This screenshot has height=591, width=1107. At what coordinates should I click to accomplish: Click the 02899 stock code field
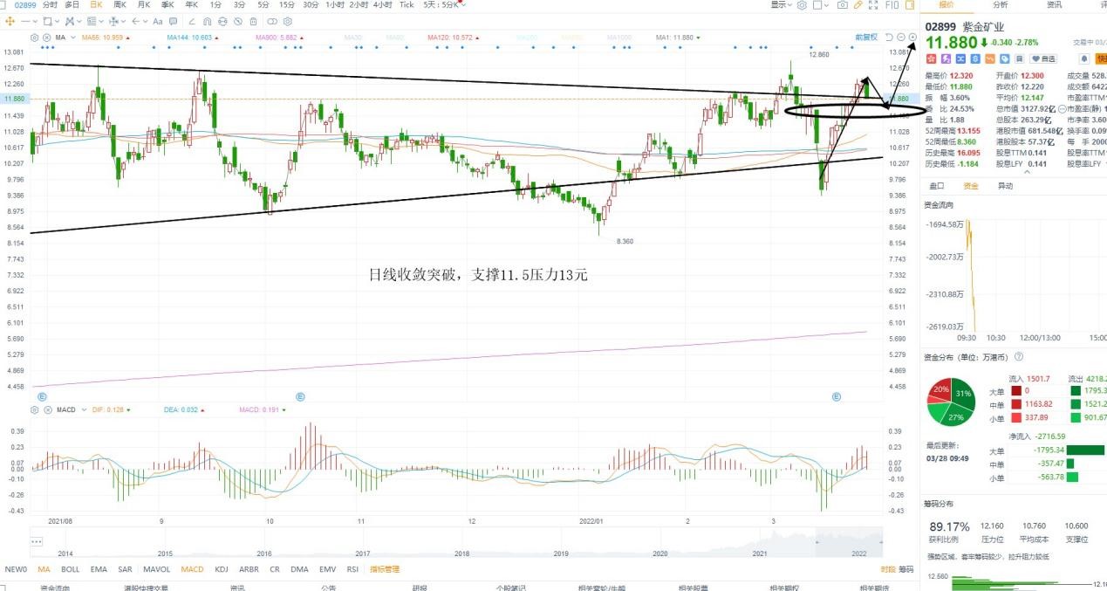click(25, 5)
